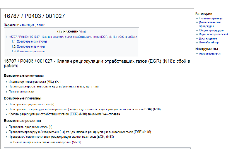Open 'Коды неисправностей' sidebar link
Image resolution: width=232 pixels, height=149 pixels.
click(x=213, y=34)
